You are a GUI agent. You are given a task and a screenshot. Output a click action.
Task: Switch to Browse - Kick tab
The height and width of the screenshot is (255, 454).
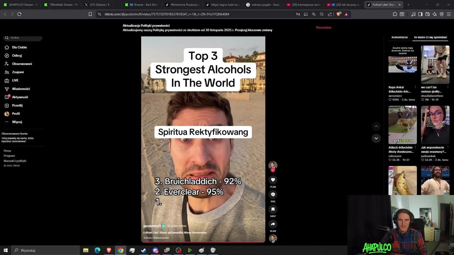[142, 5]
